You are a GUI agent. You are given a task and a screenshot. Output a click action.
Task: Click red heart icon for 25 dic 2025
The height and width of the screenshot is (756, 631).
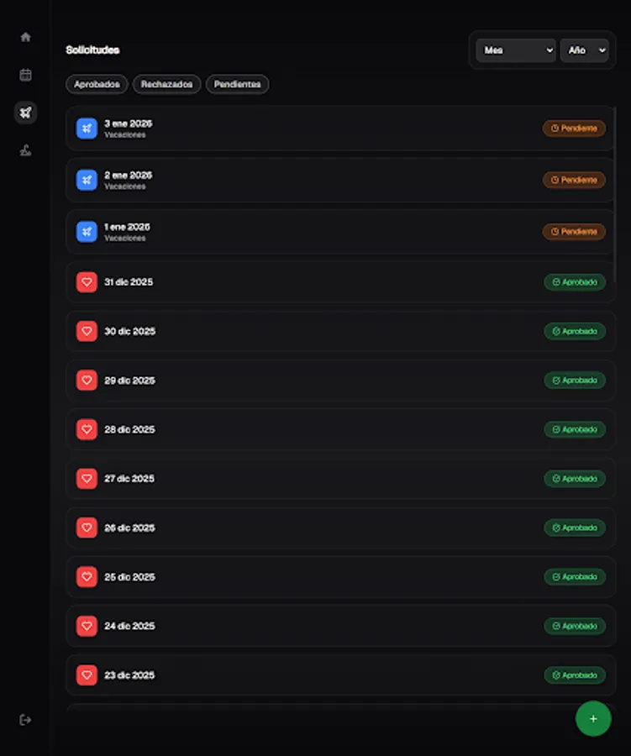coord(87,577)
